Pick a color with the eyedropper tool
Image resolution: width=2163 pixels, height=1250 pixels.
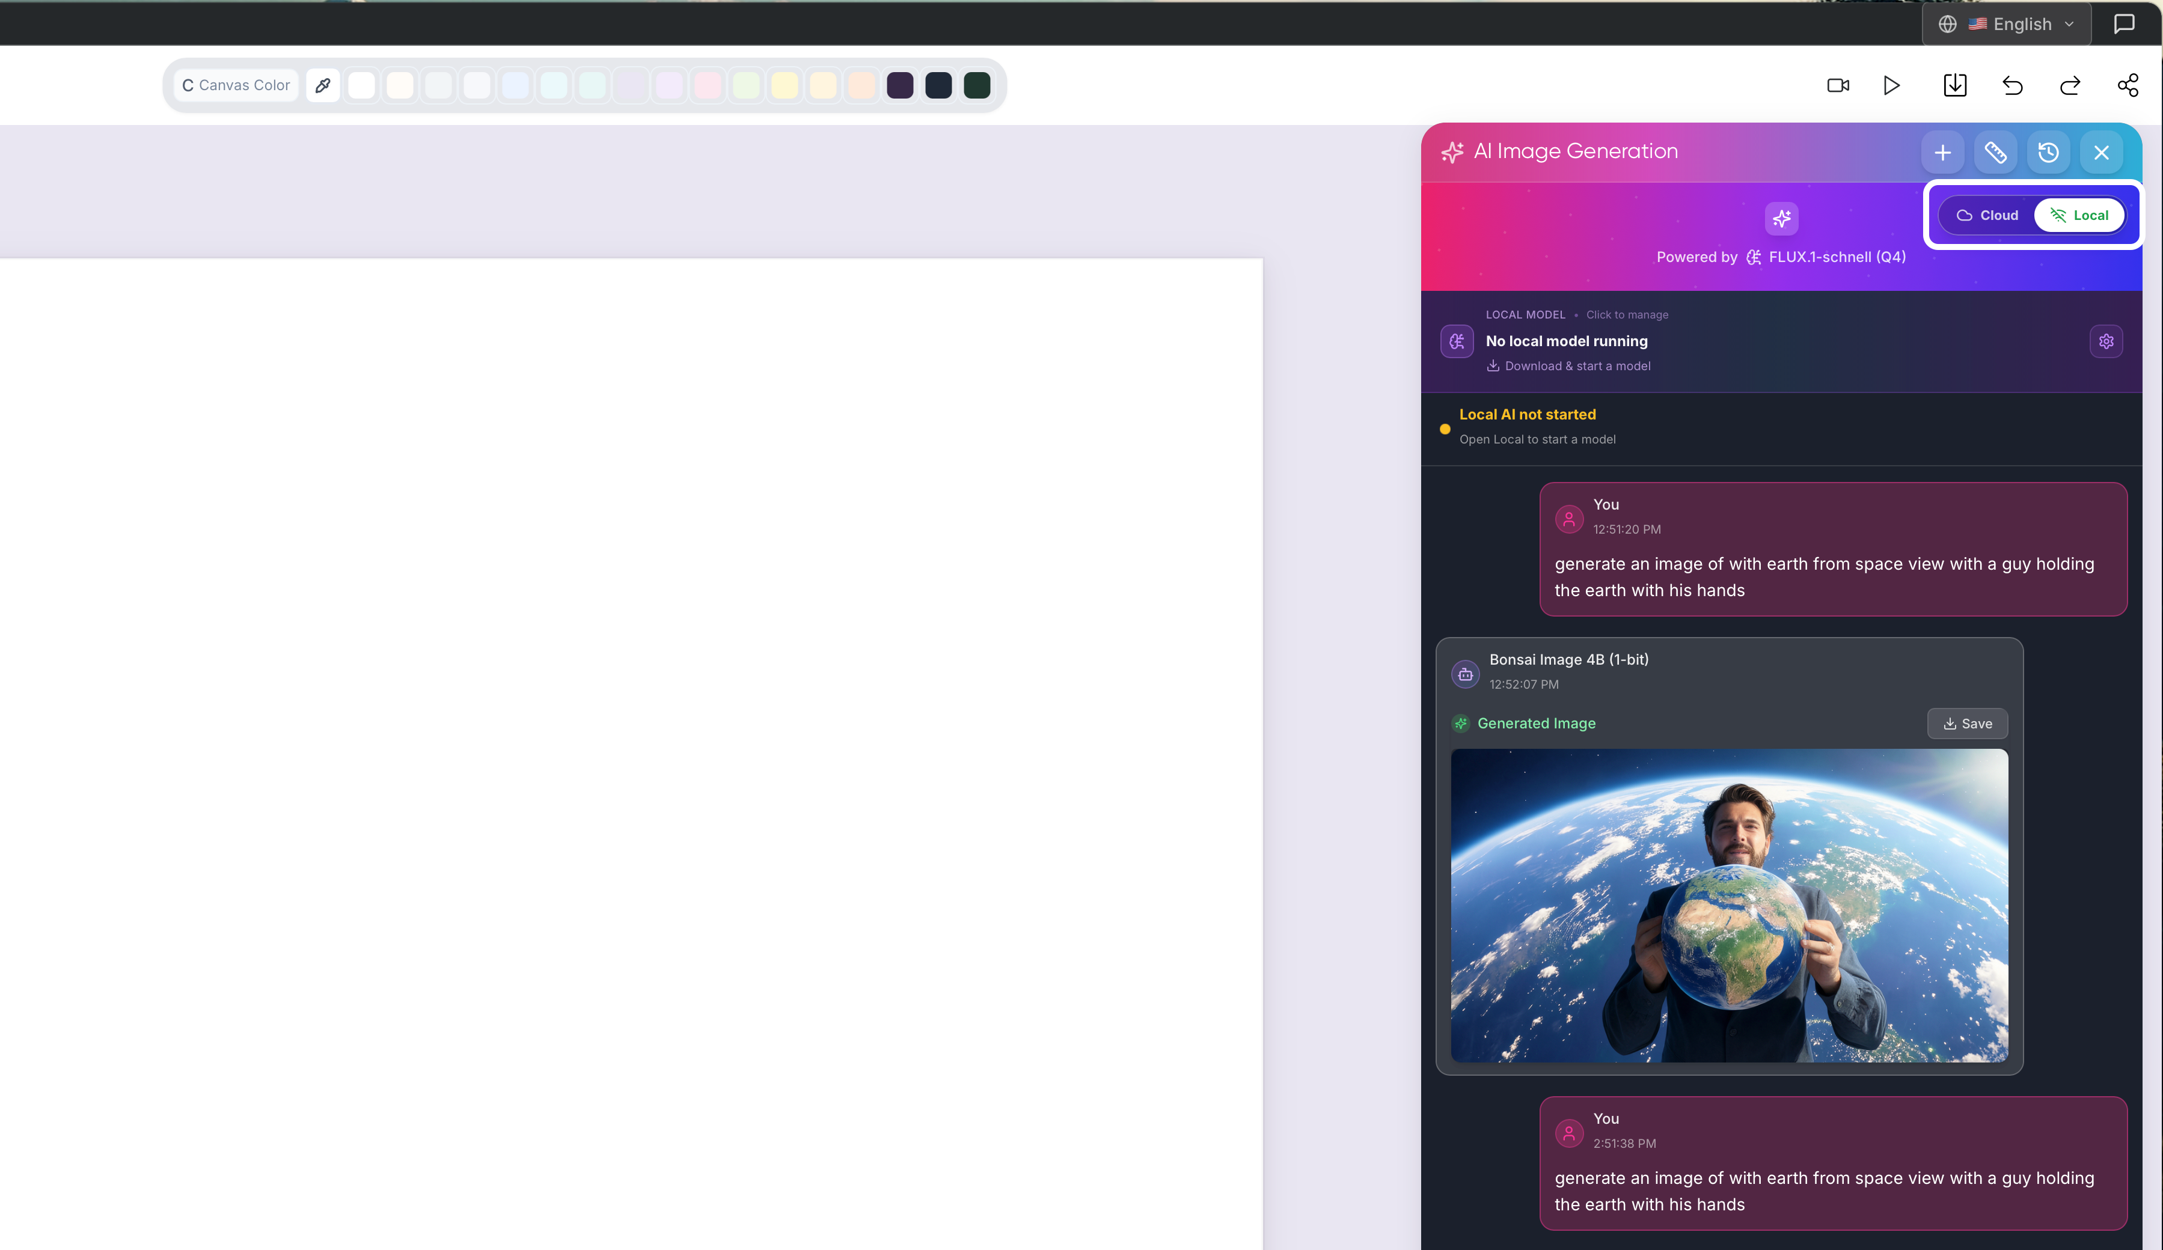pyautogui.click(x=323, y=85)
